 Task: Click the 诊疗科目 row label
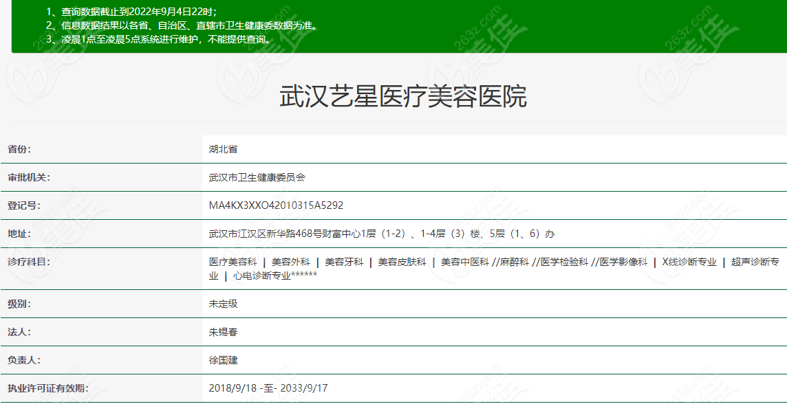point(29,262)
